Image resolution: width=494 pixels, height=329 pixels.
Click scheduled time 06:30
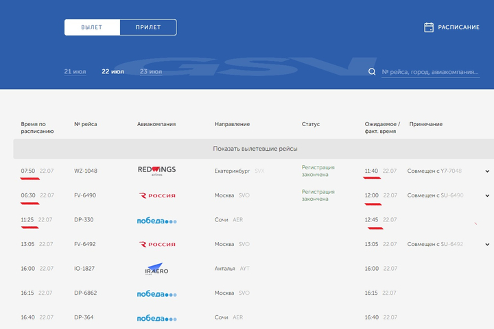(x=28, y=195)
